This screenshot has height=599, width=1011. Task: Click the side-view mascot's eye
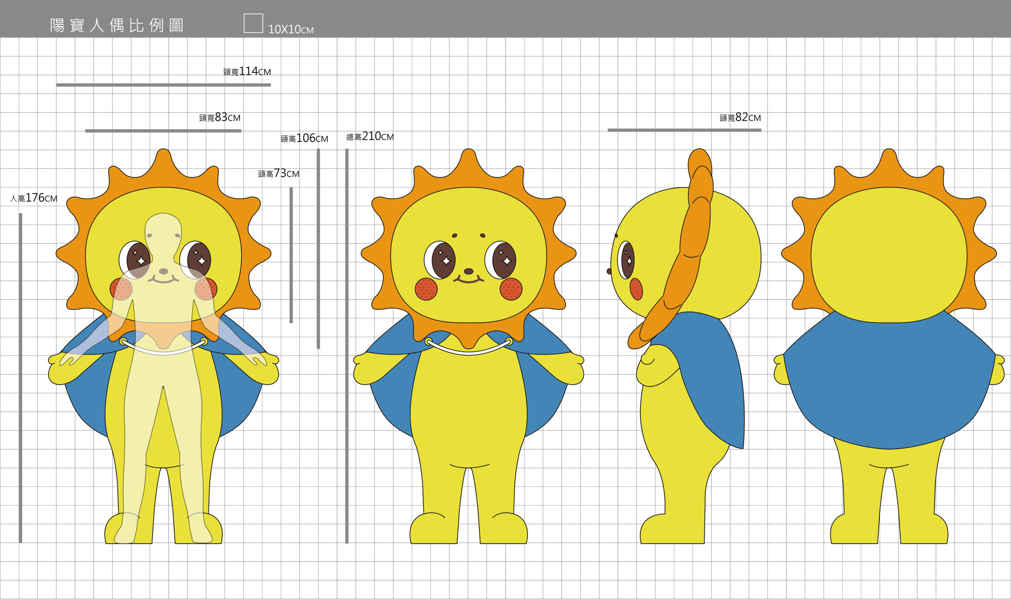point(627,259)
